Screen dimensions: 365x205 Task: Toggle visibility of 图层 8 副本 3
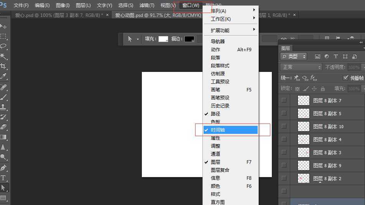pyautogui.click(x=284, y=153)
